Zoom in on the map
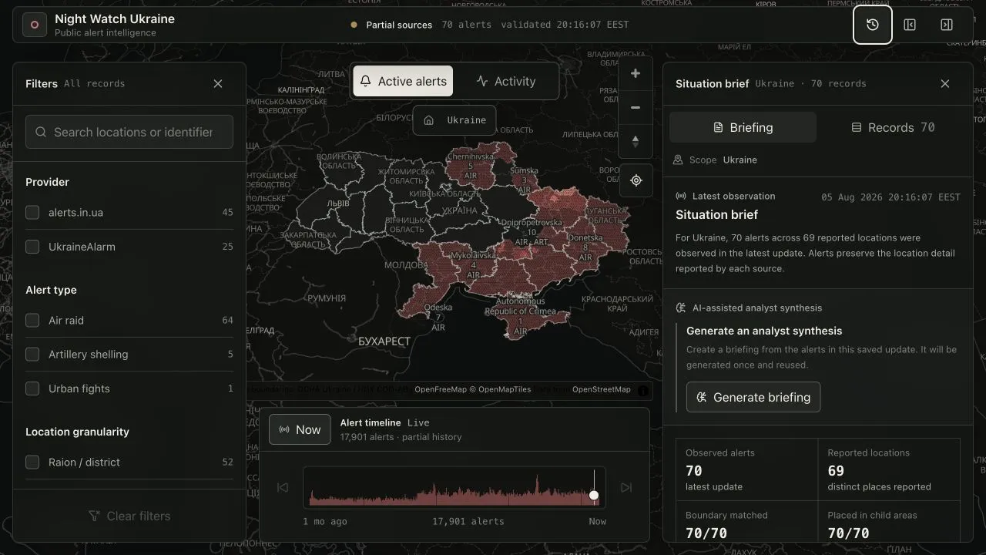 pyautogui.click(x=636, y=73)
